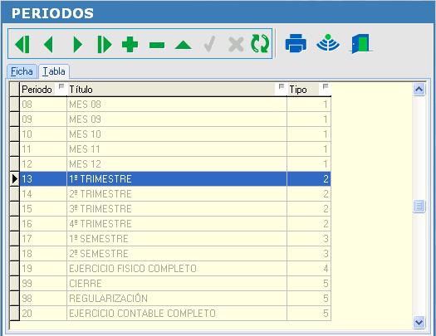
Task: Exit using the green door icon
Action: 360,44
